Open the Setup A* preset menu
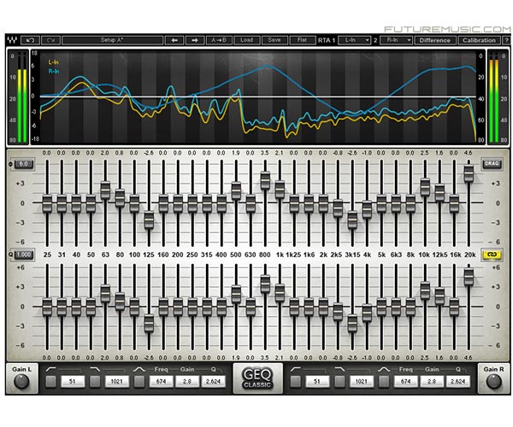513x427 pixels. [112, 40]
